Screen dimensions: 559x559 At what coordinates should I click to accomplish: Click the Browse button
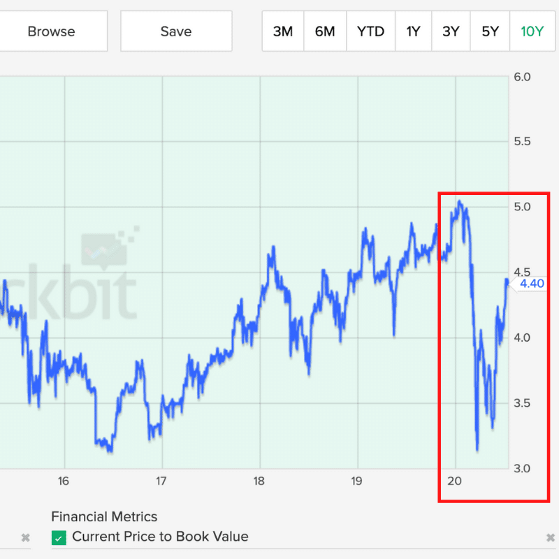pyautogui.click(x=51, y=31)
